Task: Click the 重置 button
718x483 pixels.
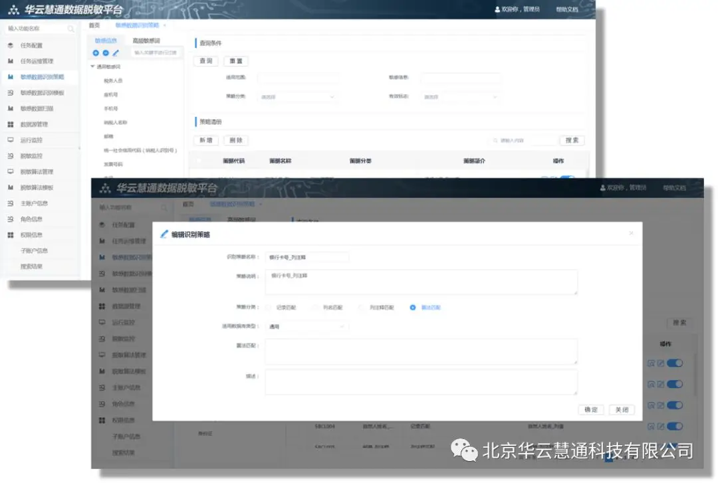Action: click(x=236, y=61)
